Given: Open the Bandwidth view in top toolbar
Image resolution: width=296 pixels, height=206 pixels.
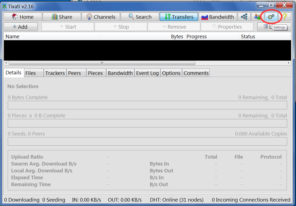Looking at the screenshot, I should pyautogui.click(x=218, y=17).
